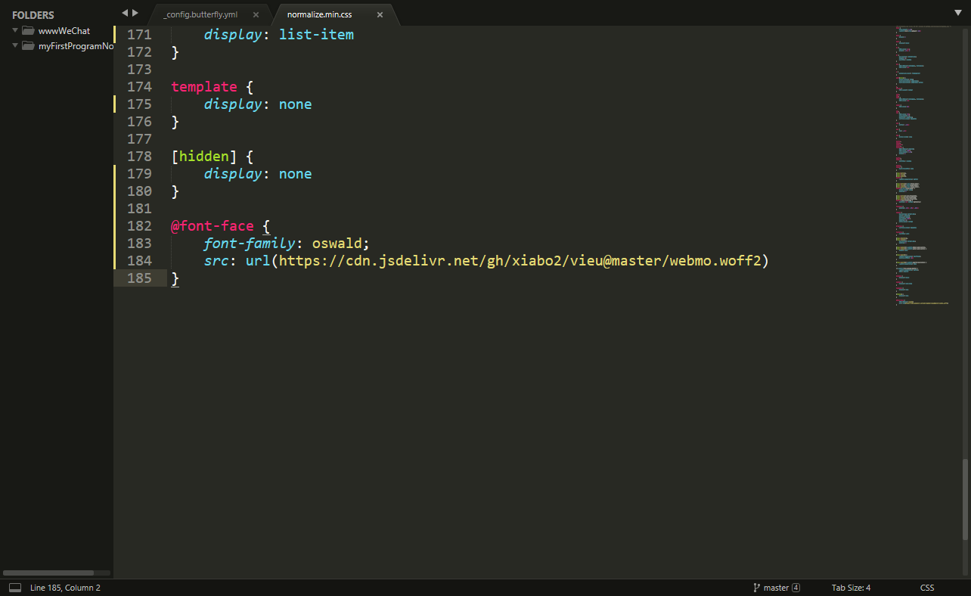Click the closing brace on line 185
Viewport: 971px width, 596px height.
click(175, 278)
